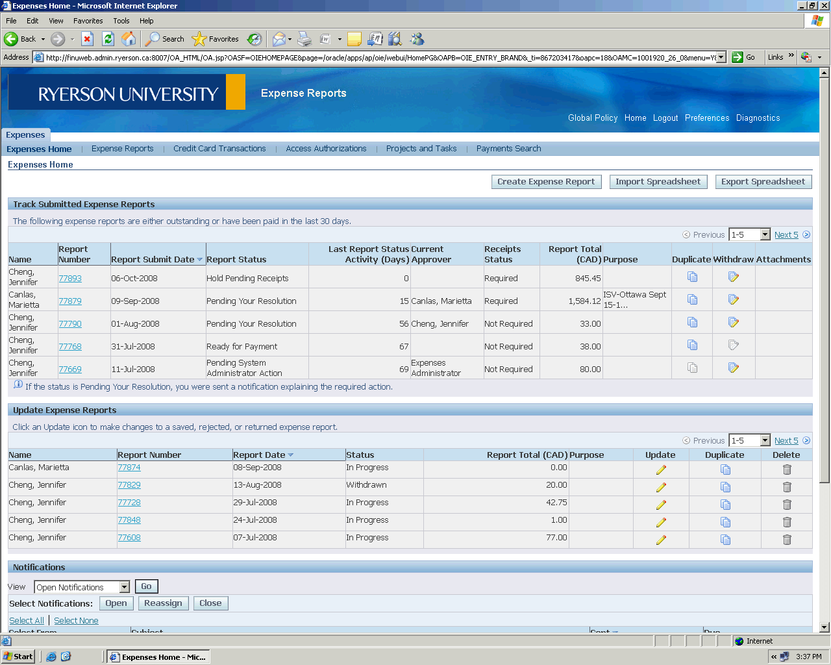Click the pencil icon for report 77608

pos(661,540)
